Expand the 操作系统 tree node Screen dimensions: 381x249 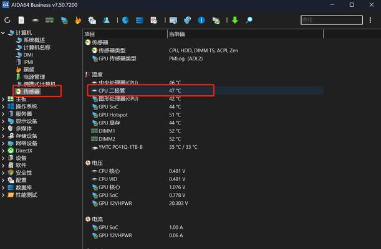pos(3,106)
